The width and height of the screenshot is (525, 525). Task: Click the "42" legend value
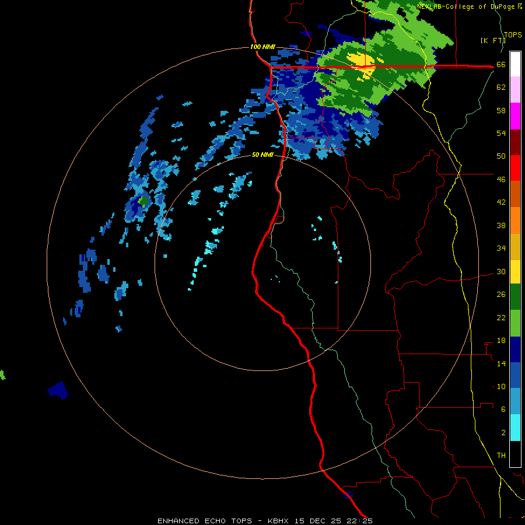[501, 202]
